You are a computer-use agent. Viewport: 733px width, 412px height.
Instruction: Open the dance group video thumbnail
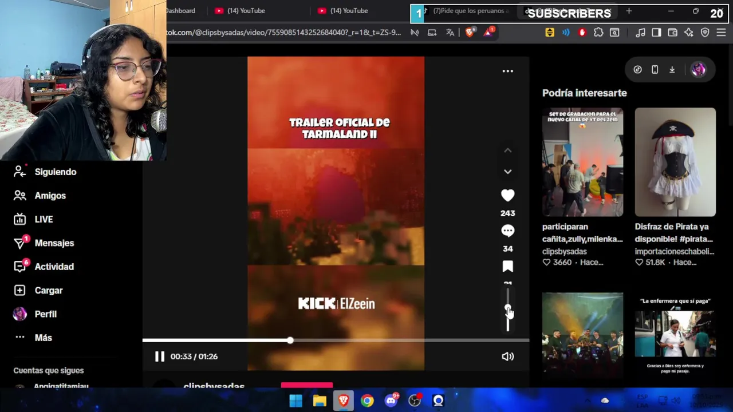click(x=582, y=162)
